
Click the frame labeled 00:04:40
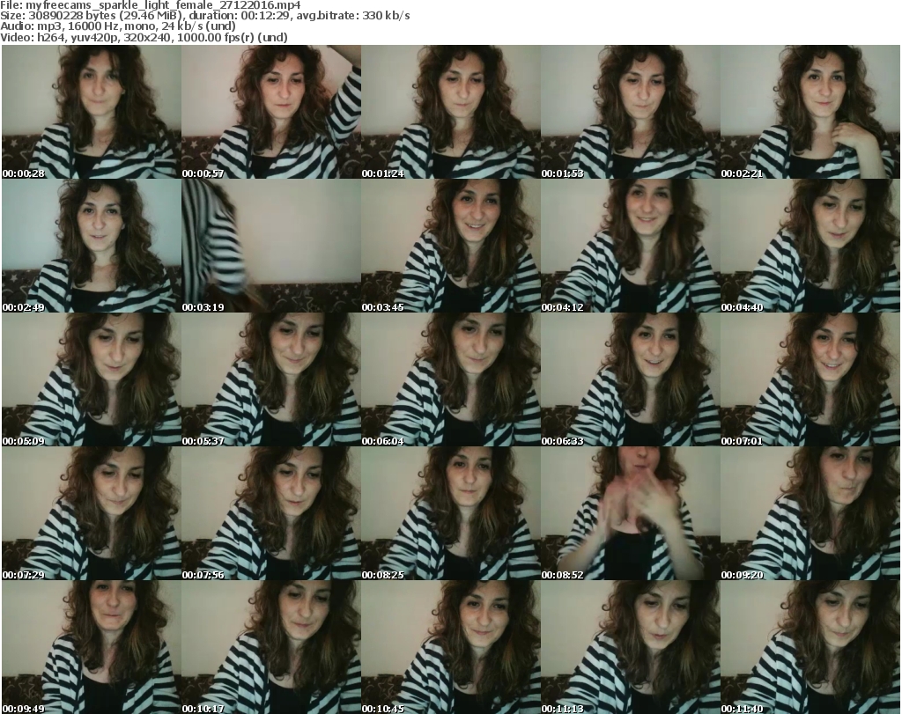810,246
